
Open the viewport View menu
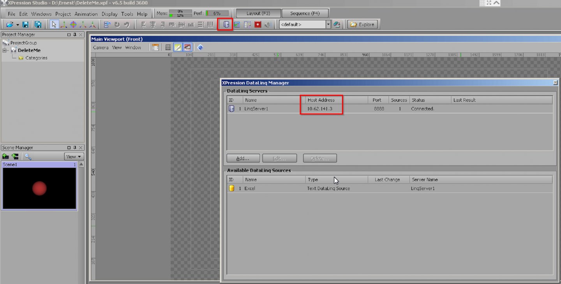point(117,48)
